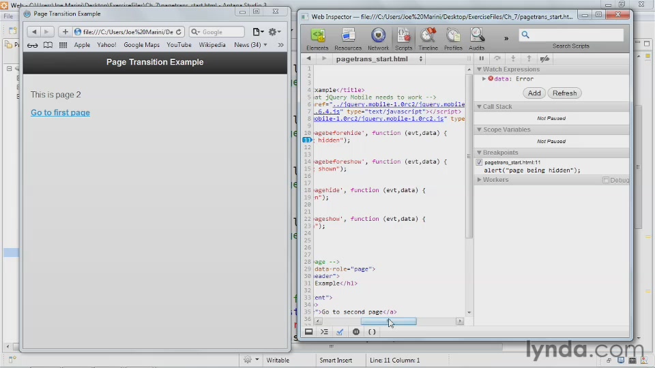The height and width of the screenshot is (368, 655).
Task: Add bookmark with plus button
Action: point(65,32)
